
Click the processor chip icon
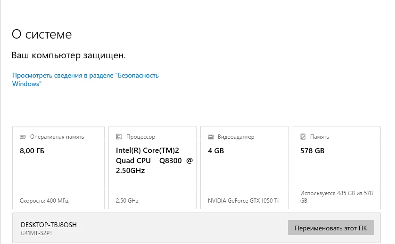coord(119,137)
